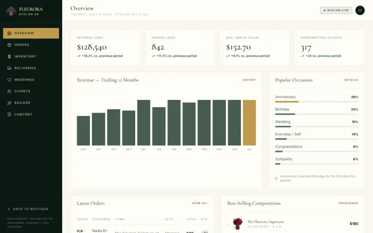Click the 317 subscription clients value
This screenshot has width=373, height=233.
[306, 48]
